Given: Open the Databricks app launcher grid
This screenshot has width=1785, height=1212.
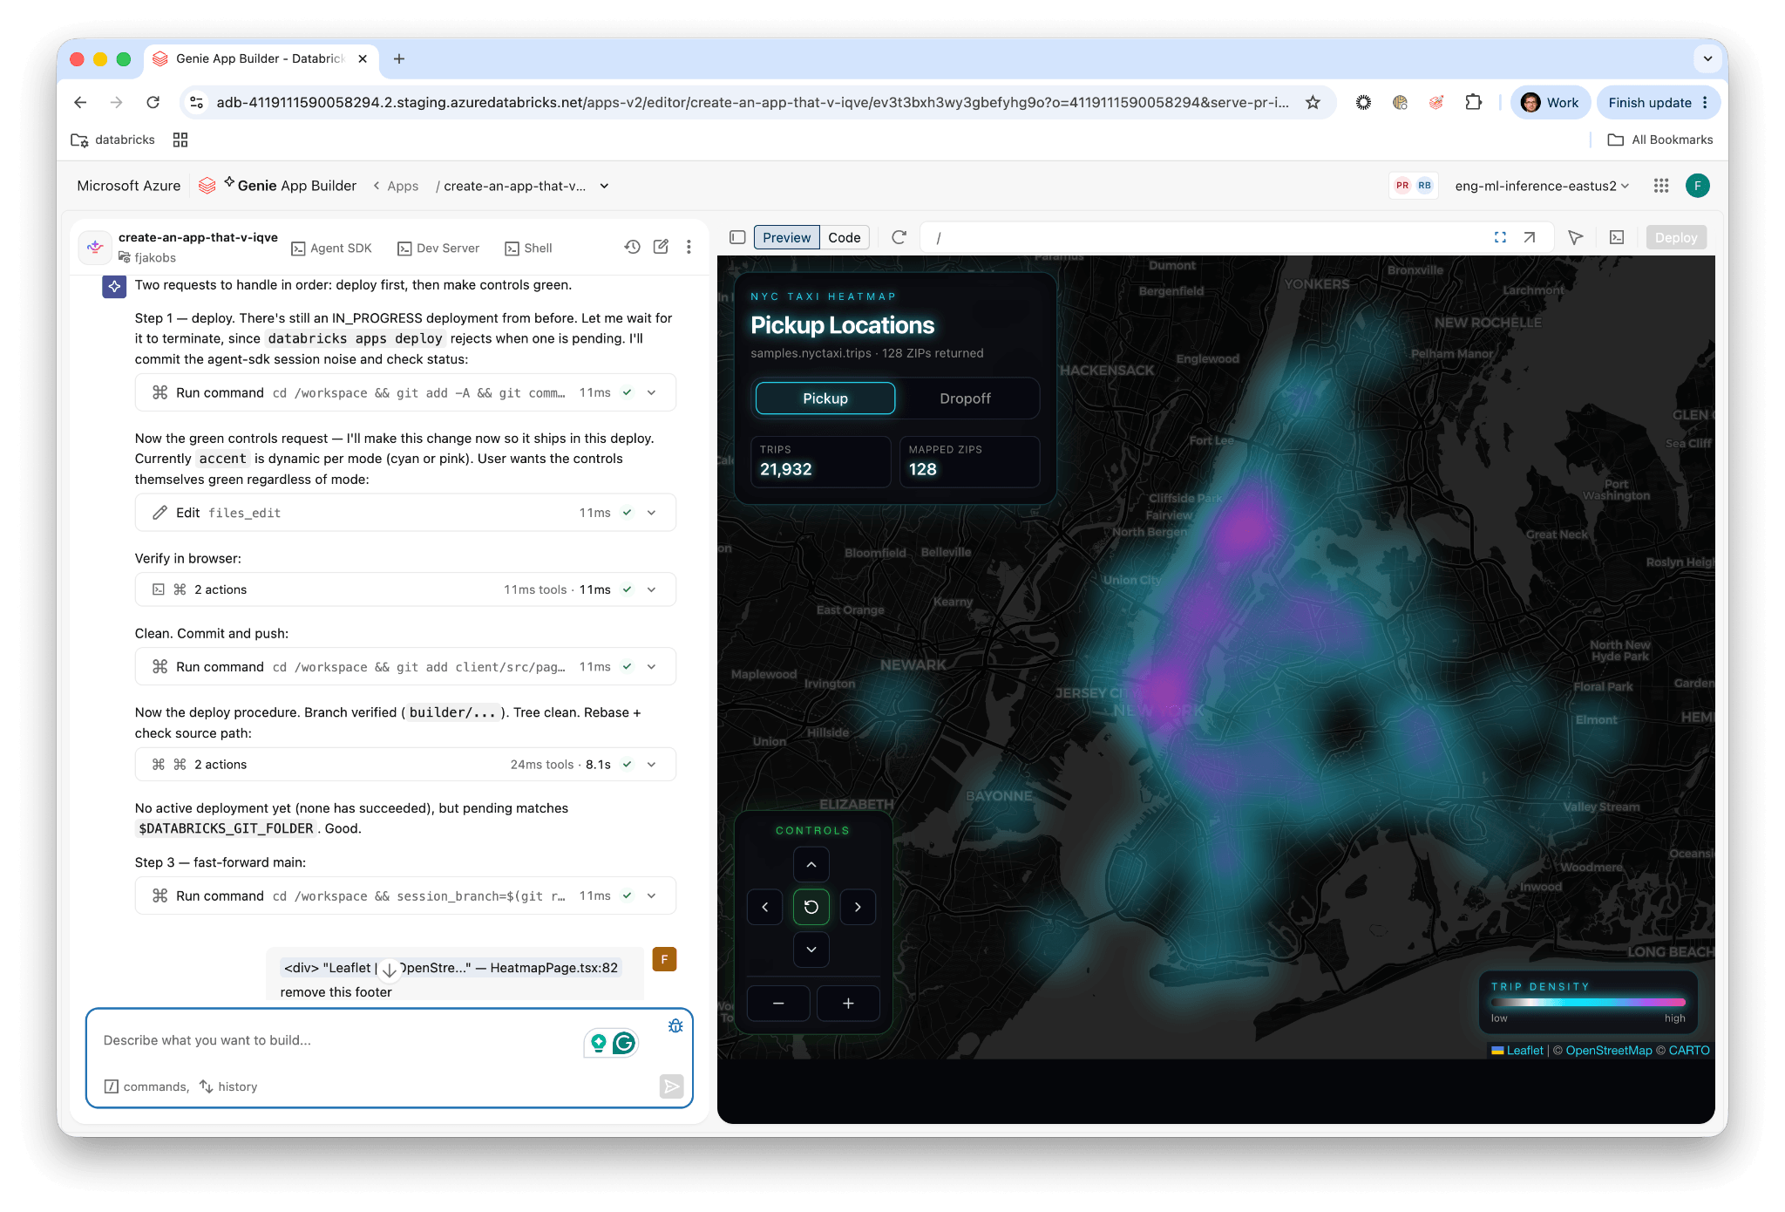Looking at the screenshot, I should coord(1661,186).
